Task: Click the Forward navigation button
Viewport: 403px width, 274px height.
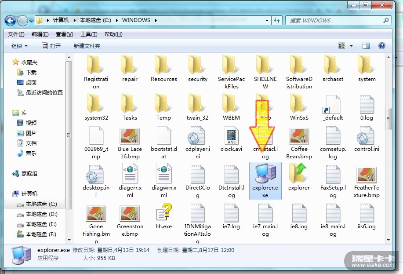Action: coord(22,21)
